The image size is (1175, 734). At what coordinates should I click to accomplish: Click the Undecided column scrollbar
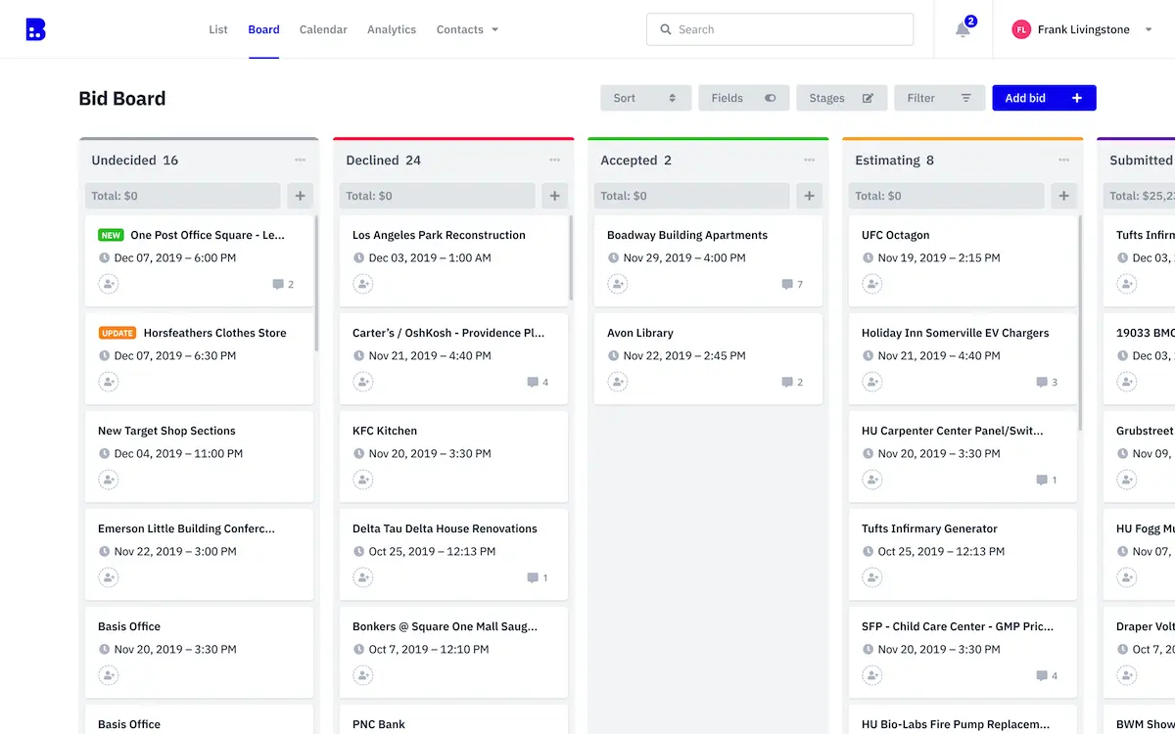[316, 284]
